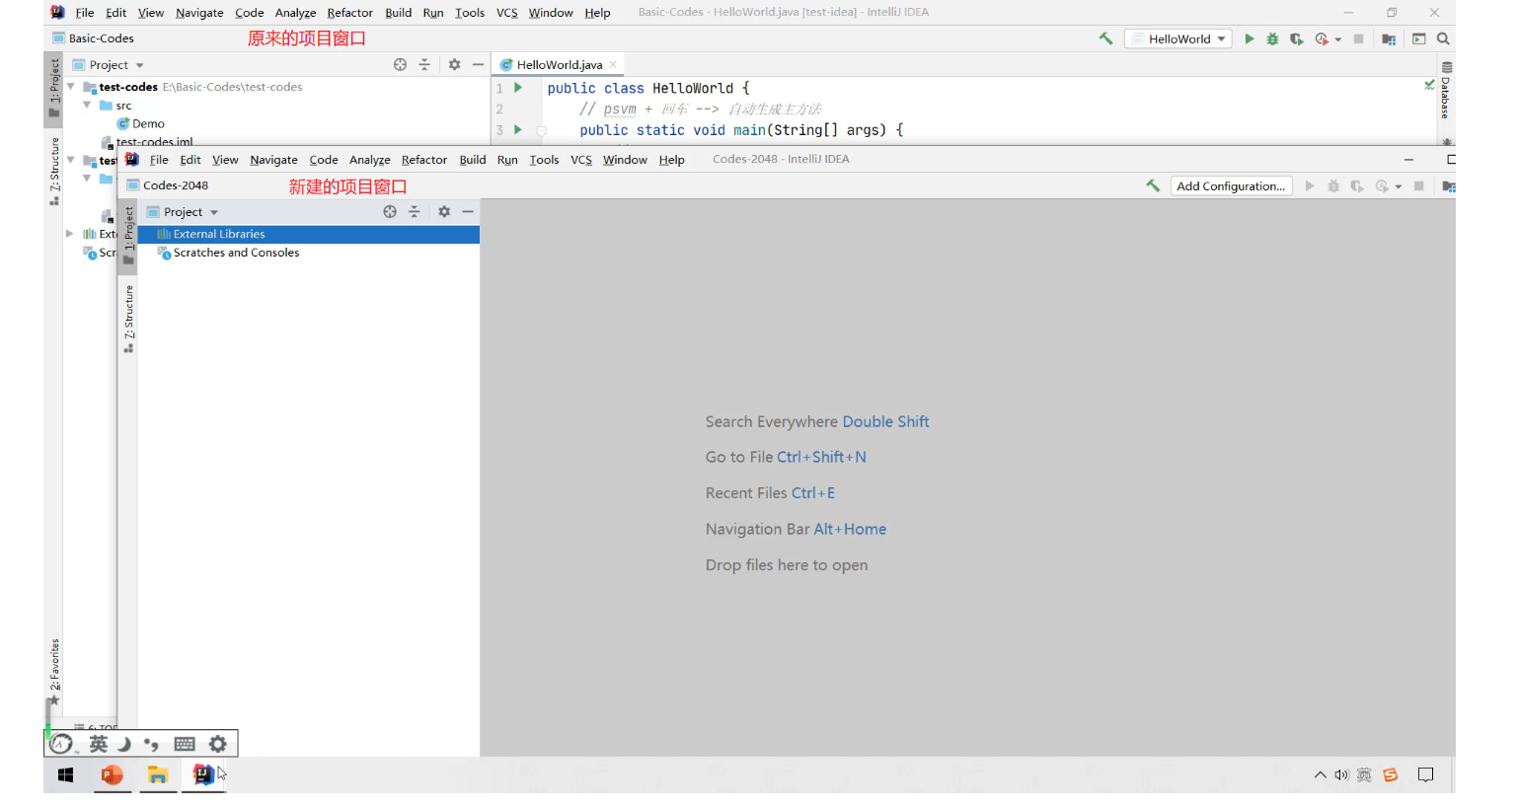Click Debug bug icon in Codes-2048 toolbar
The width and height of the screenshot is (1520, 809).
point(1333,185)
